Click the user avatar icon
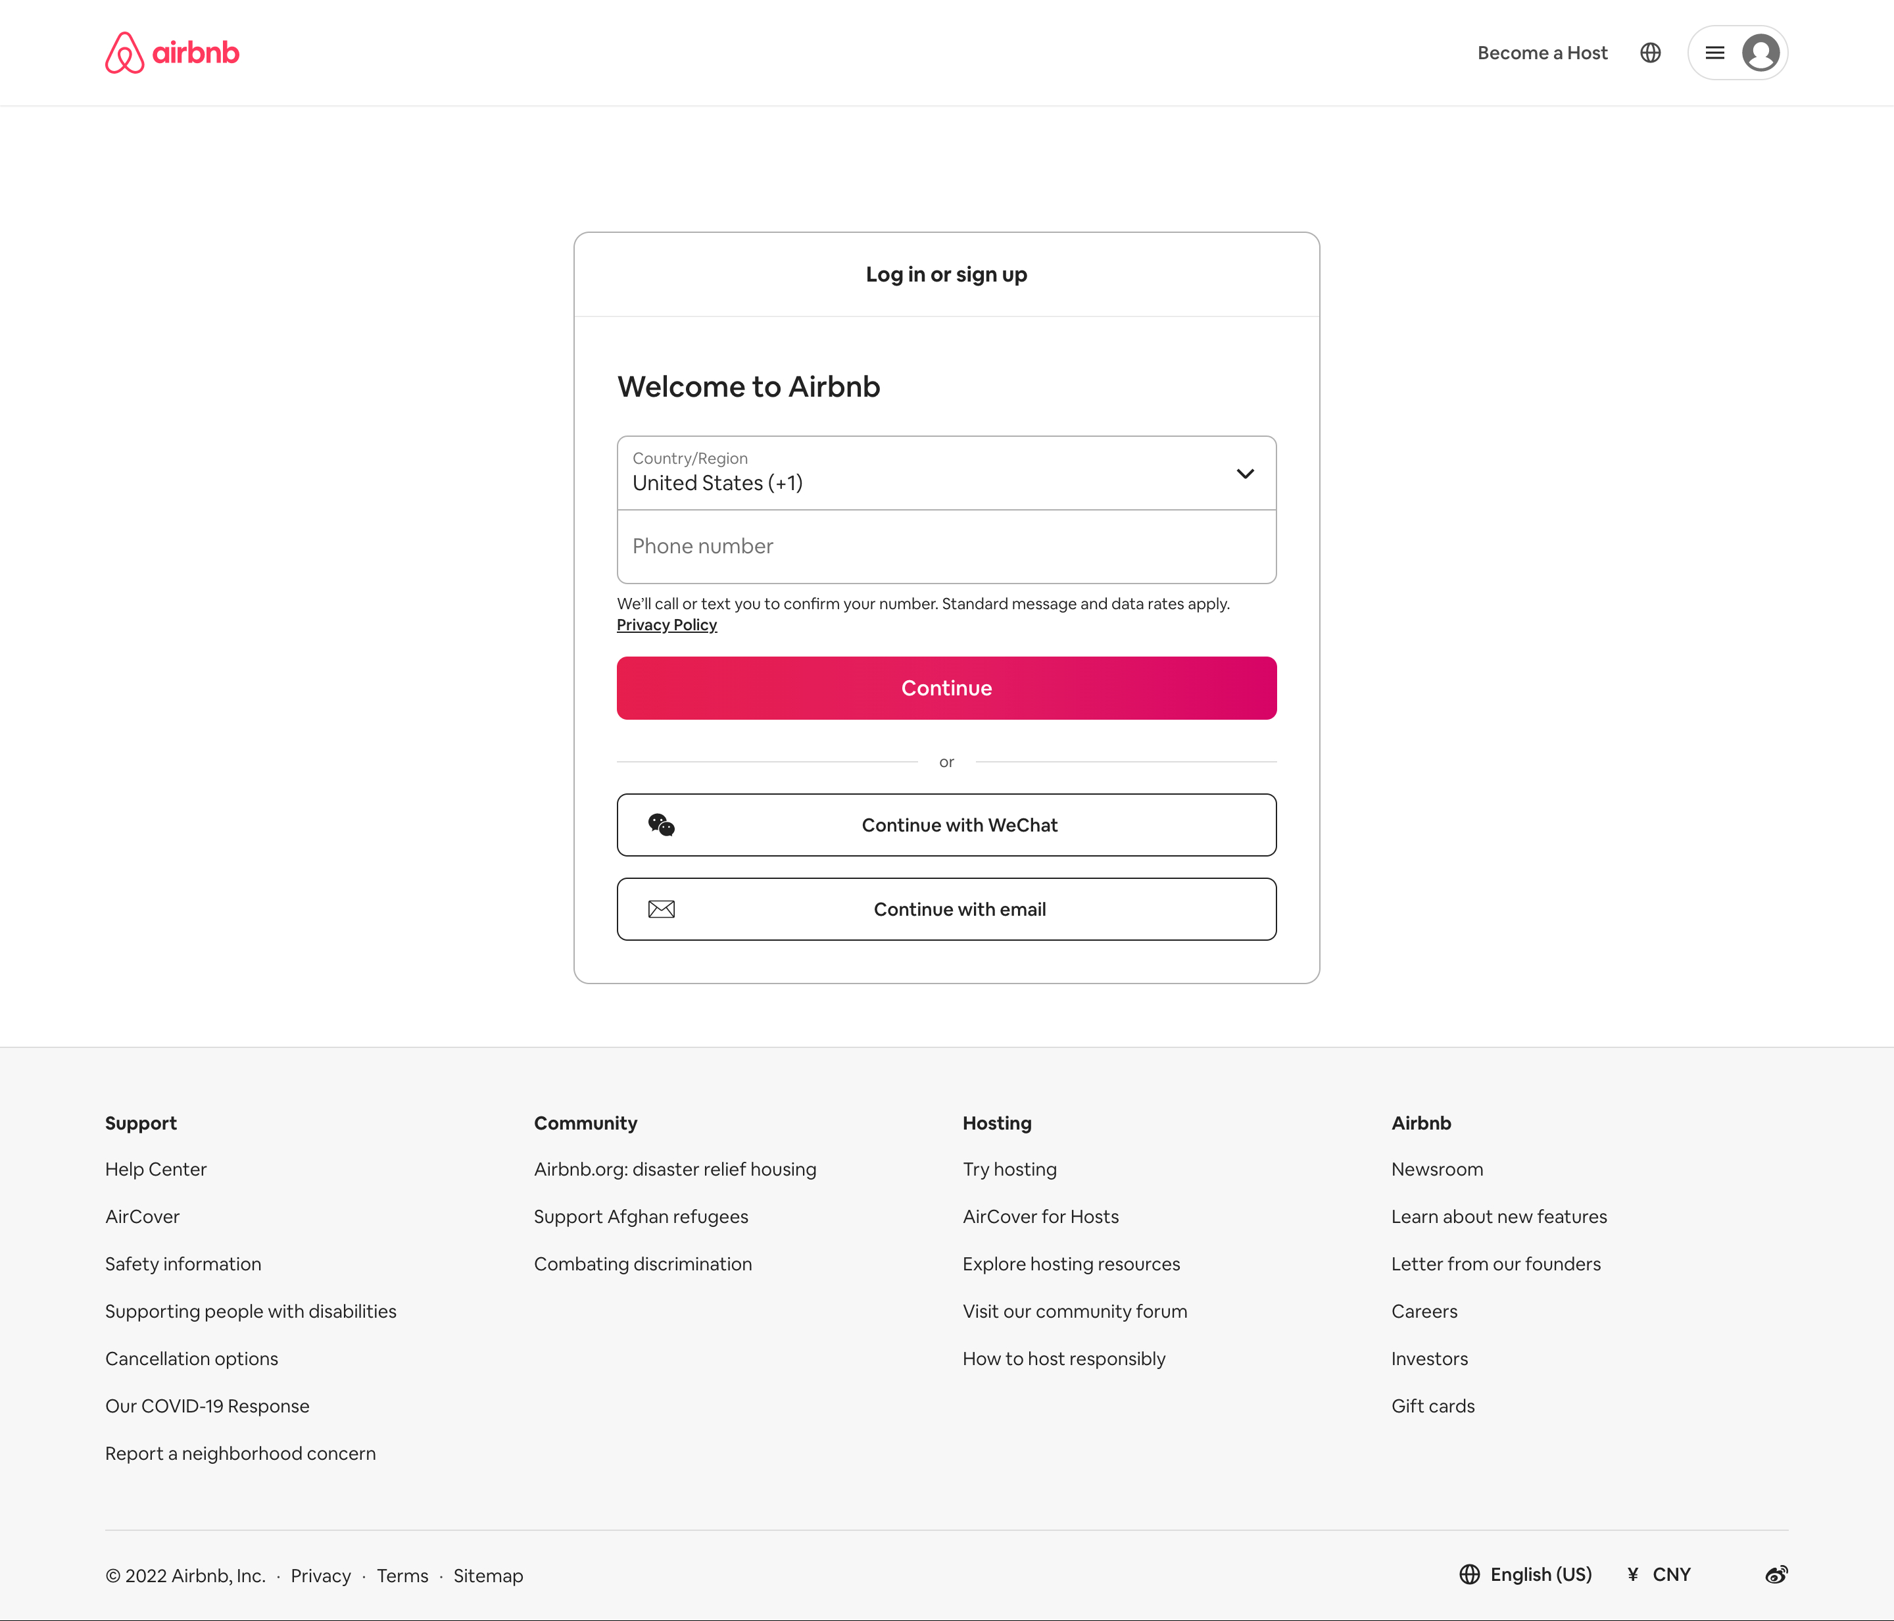This screenshot has height=1621, width=1894. pyautogui.click(x=1760, y=53)
